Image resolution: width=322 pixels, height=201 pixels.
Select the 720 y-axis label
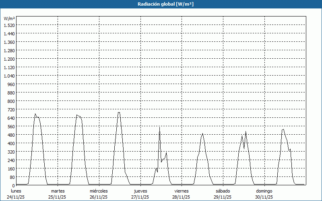[11, 110]
